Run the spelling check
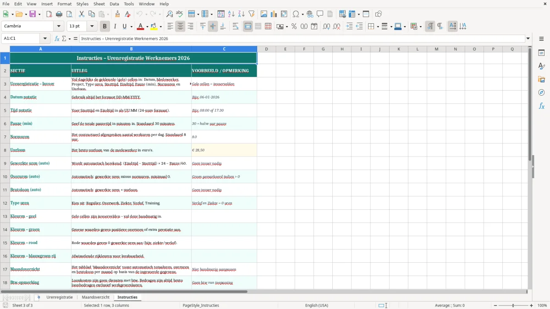The image size is (550, 309). (x=180, y=14)
